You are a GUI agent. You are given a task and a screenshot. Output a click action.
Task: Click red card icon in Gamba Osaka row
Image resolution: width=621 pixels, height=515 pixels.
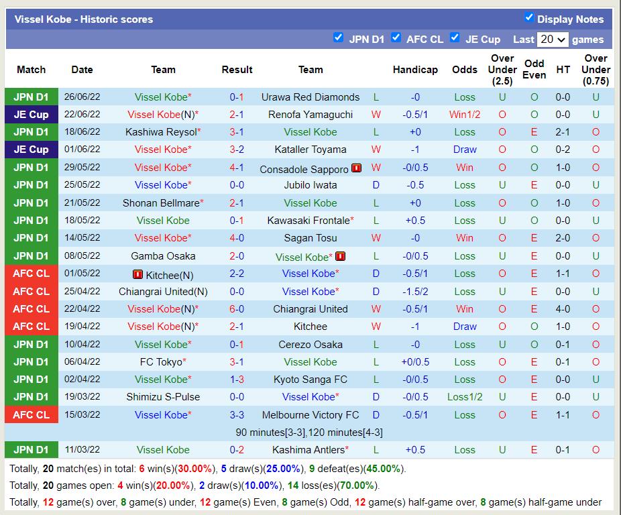coord(340,256)
